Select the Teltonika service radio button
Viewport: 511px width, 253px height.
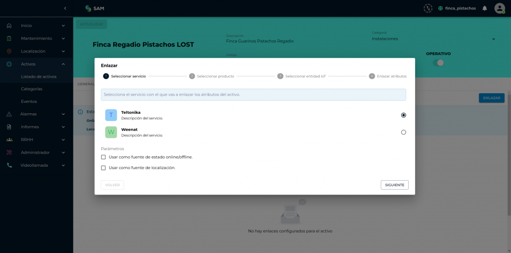tap(403, 115)
